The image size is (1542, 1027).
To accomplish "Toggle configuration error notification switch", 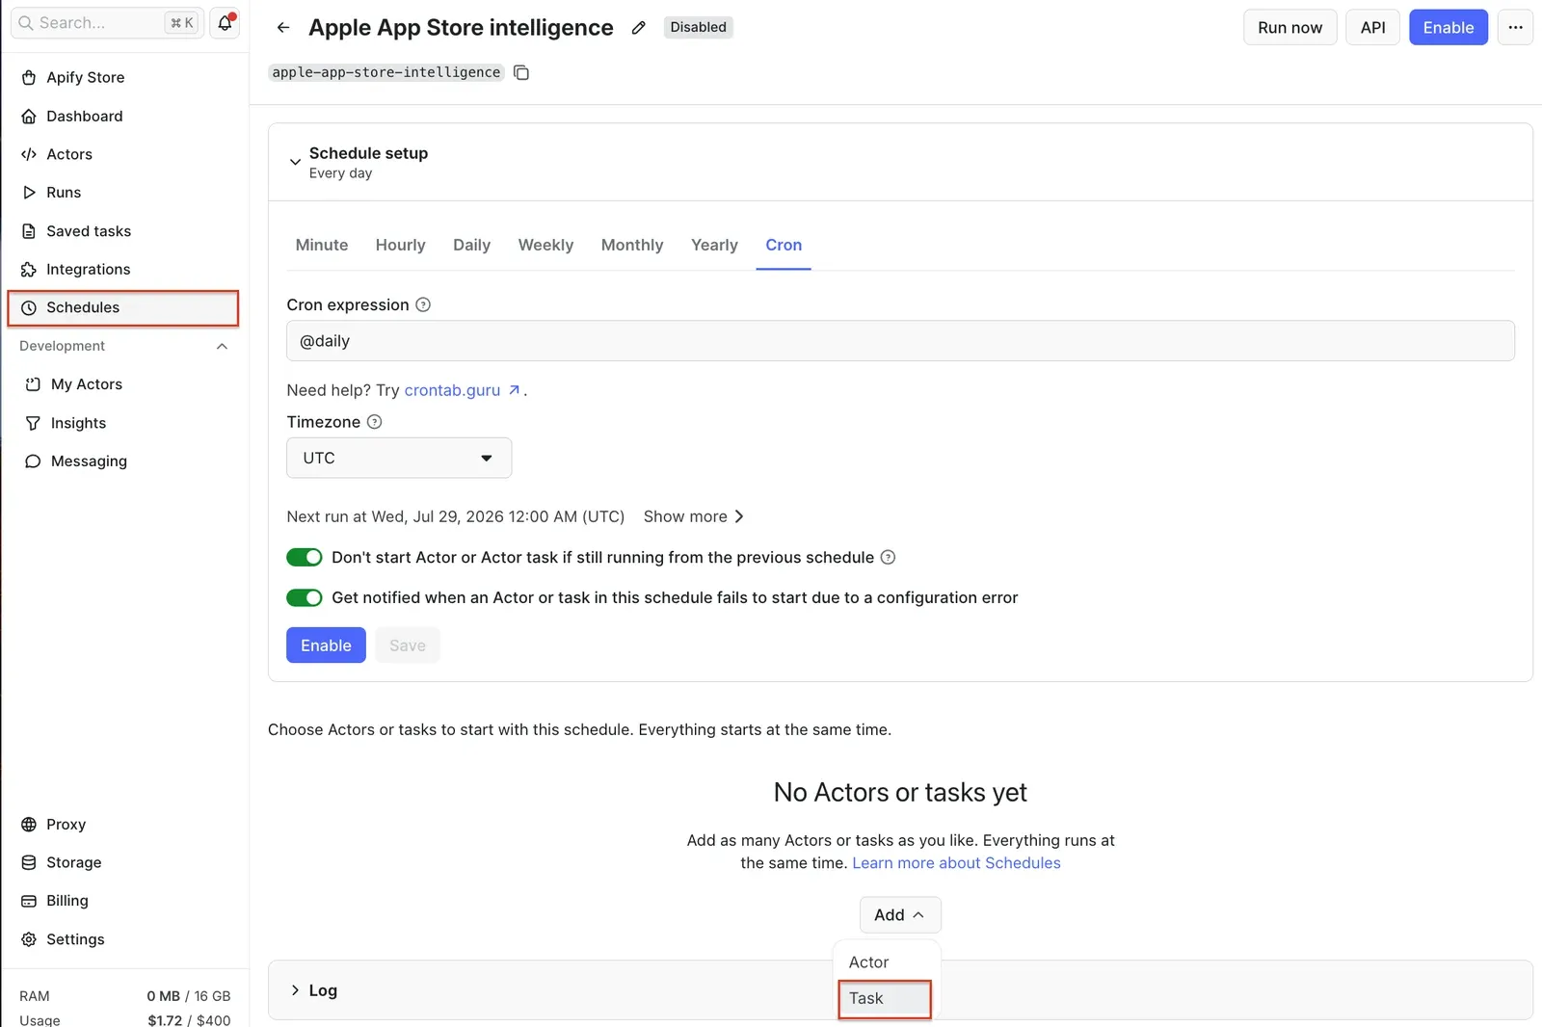I will [305, 598].
